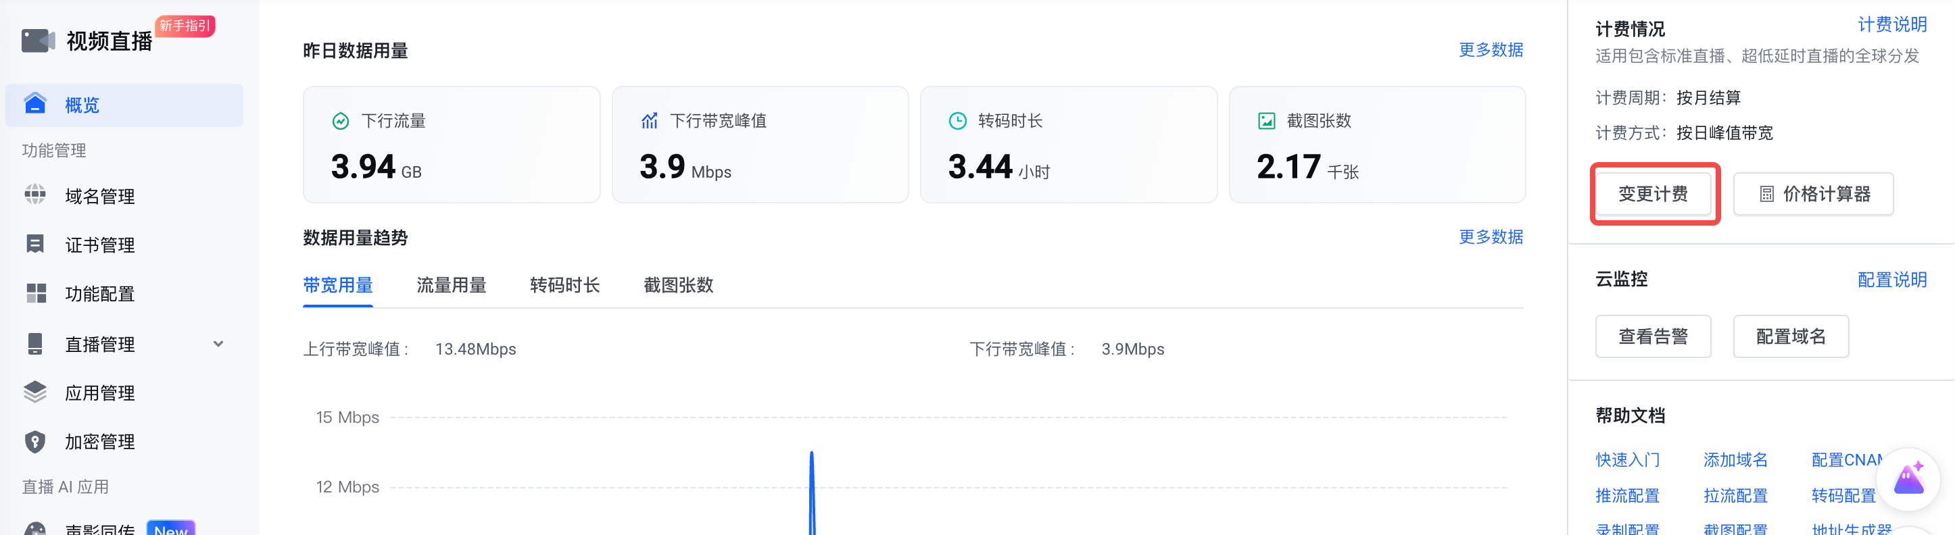This screenshot has width=1955, height=535.
Task: Open the 推流配置 help doc
Action: 1627,496
